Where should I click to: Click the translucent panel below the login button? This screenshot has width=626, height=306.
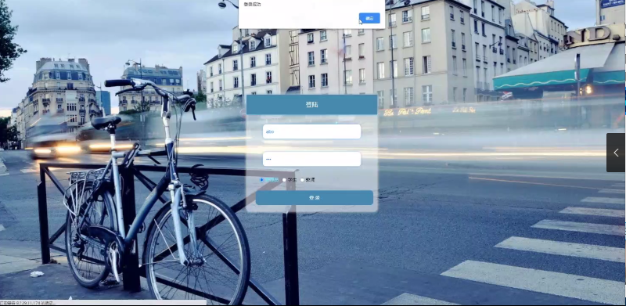pos(311,208)
